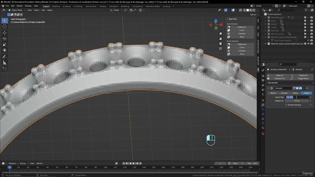
Task: Open the Object Mode dropdown
Action: [17, 10]
